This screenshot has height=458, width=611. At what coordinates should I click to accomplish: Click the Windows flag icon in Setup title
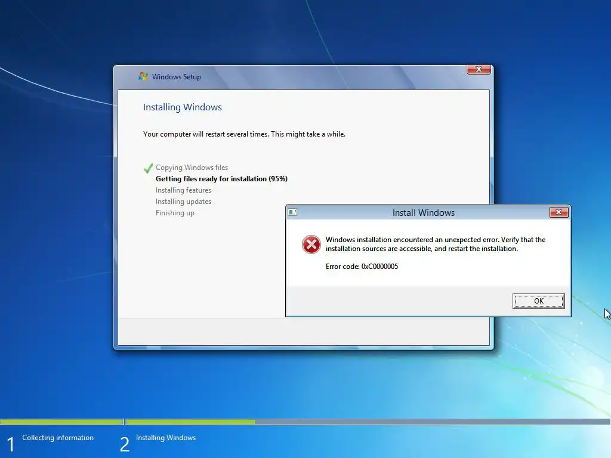click(143, 76)
